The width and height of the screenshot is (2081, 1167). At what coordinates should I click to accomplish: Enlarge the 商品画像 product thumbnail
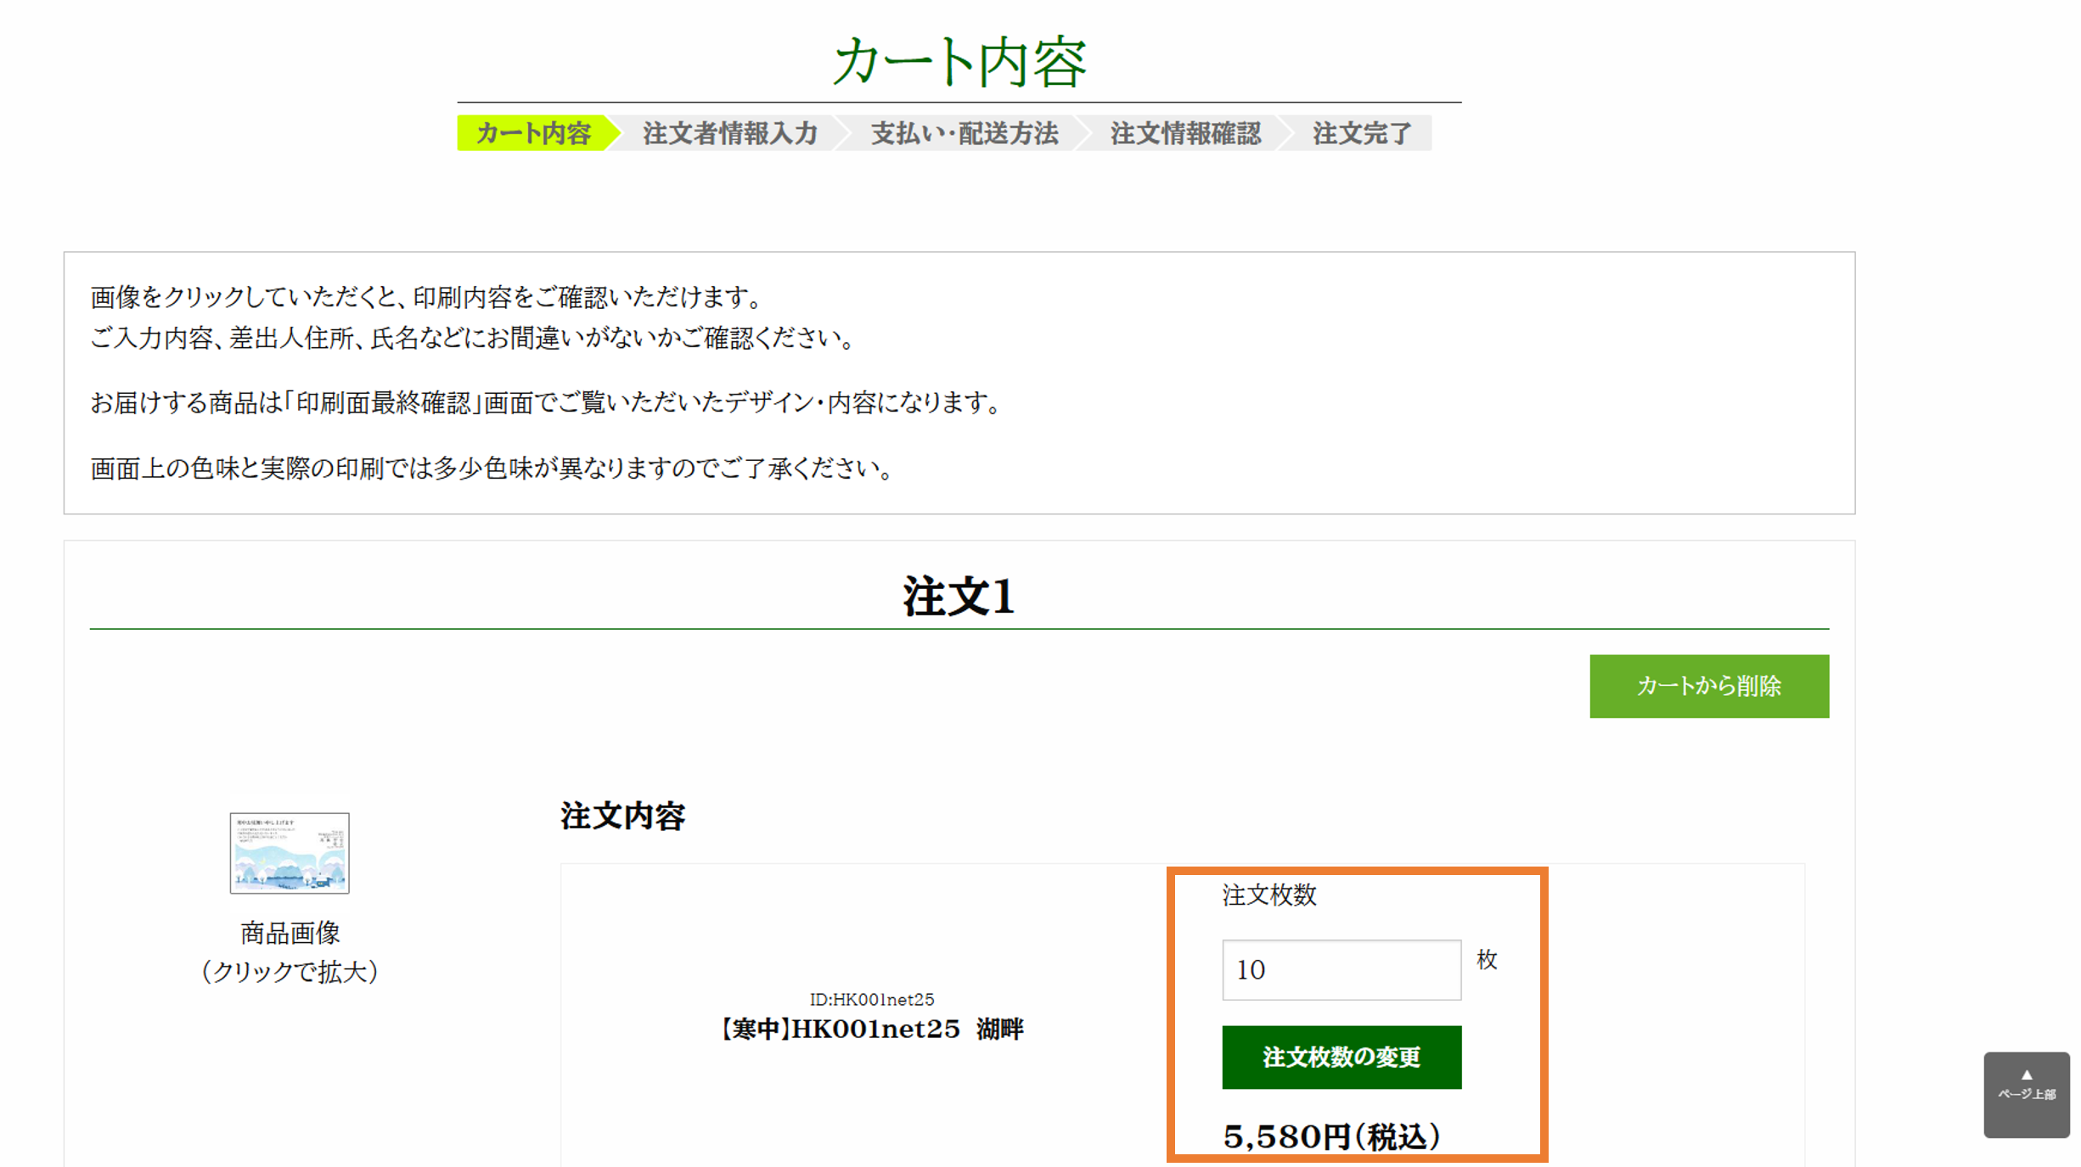(x=289, y=854)
